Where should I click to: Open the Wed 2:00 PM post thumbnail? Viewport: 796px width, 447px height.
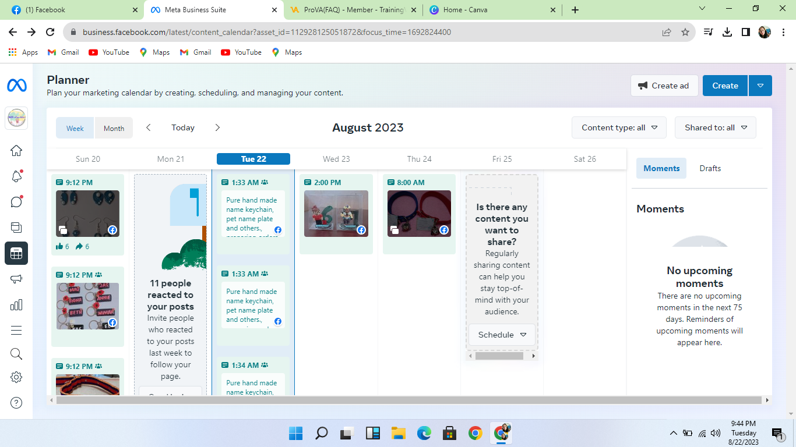(336, 214)
